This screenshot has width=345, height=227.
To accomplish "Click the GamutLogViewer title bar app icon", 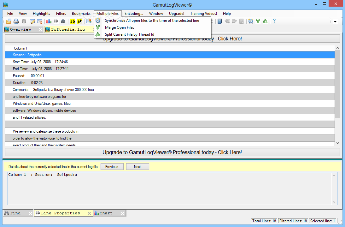I will [x=6, y=4].
